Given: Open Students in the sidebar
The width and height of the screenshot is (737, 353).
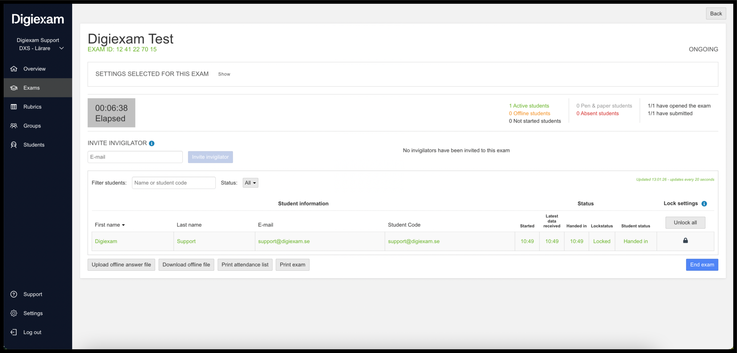Looking at the screenshot, I should coord(38,145).
